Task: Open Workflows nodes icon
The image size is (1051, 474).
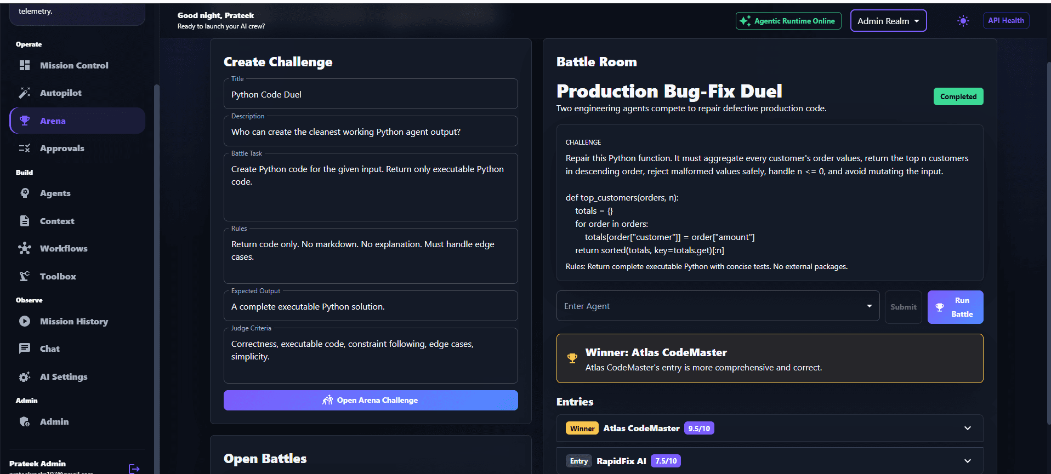Action: click(x=25, y=248)
